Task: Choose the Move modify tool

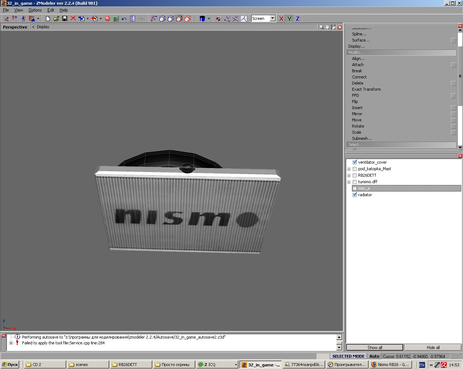Action: [x=357, y=120]
